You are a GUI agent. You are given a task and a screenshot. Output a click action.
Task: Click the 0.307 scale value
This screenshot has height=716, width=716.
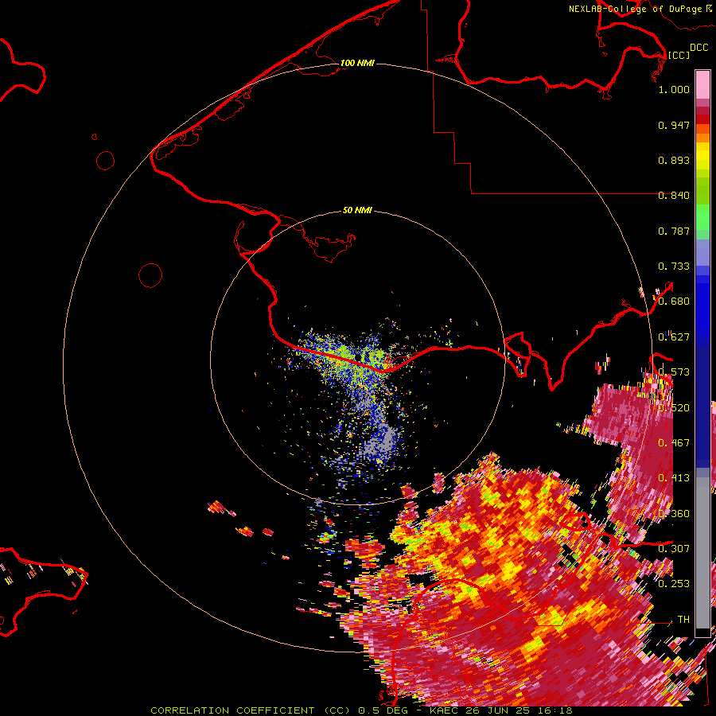674,548
